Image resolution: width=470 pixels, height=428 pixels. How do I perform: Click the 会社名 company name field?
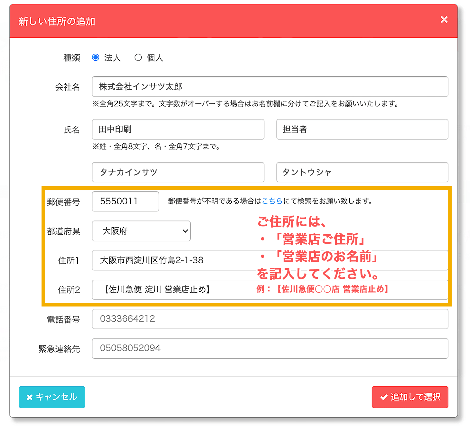click(x=270, y=87)
